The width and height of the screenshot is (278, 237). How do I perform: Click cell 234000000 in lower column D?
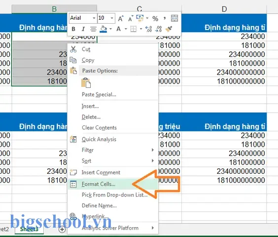tap(224, 154)
